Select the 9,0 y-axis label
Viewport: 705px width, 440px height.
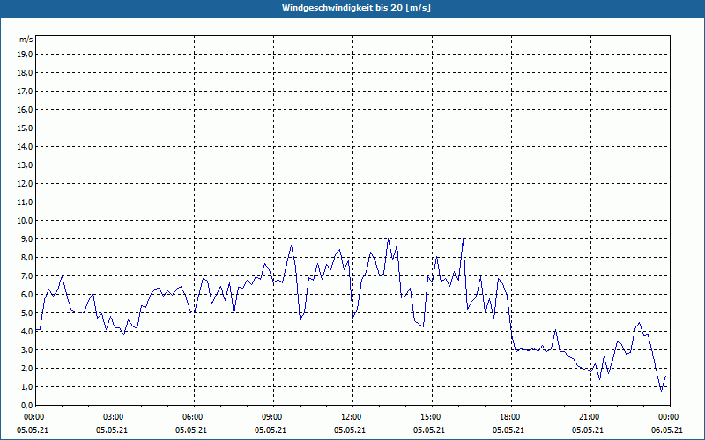[x=26, y=238]
